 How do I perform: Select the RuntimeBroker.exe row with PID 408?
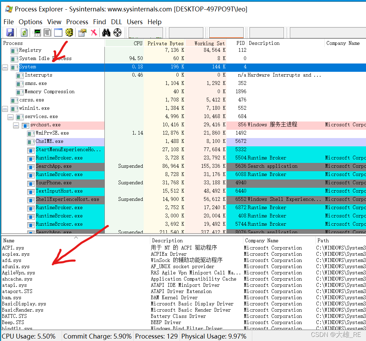pos(184,216)
